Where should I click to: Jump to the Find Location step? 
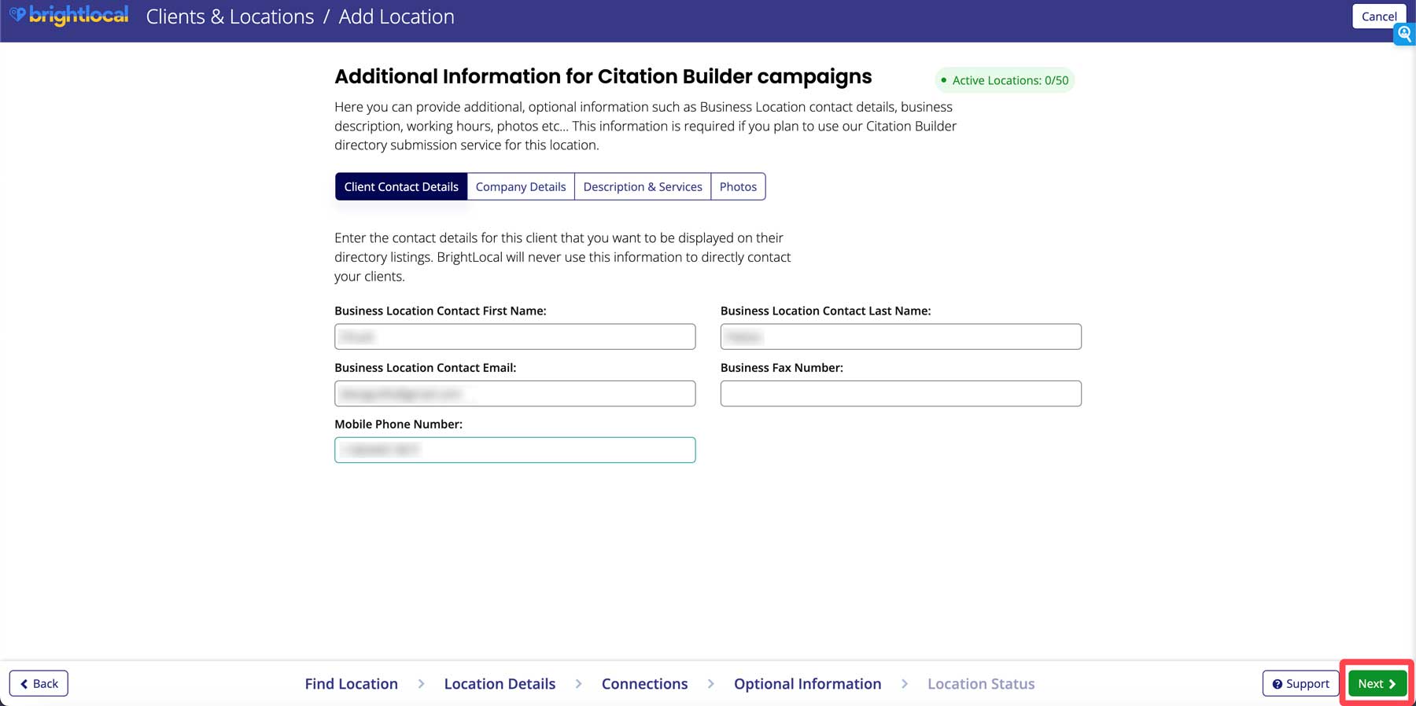tap(352, 684)
